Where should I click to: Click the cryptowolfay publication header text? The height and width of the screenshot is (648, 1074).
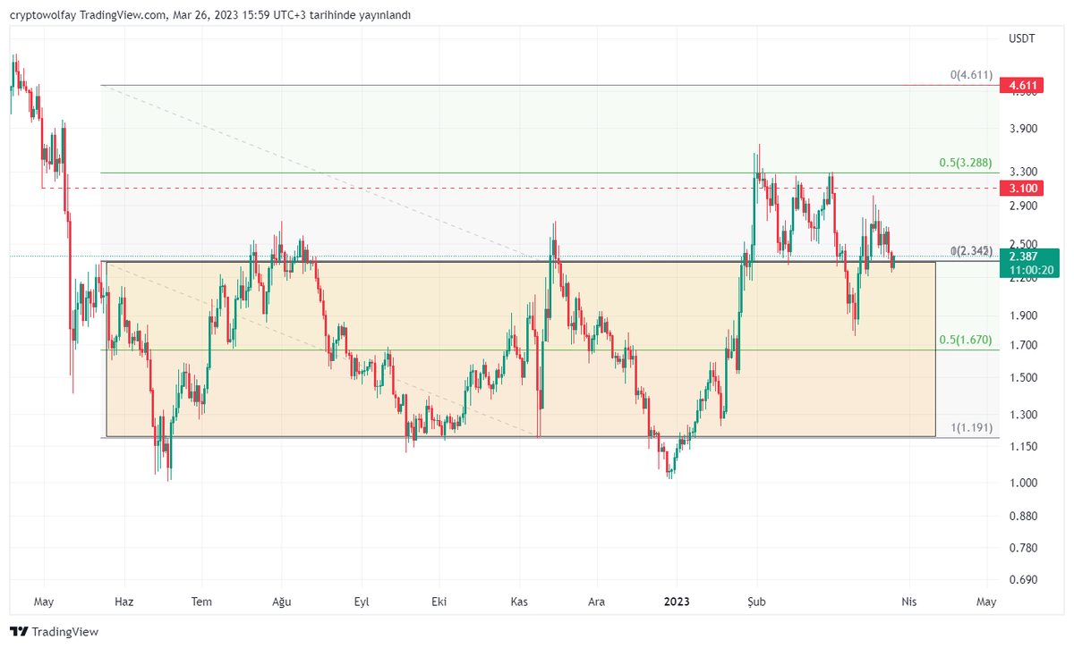pyautogui.click(x=210, y=15)
